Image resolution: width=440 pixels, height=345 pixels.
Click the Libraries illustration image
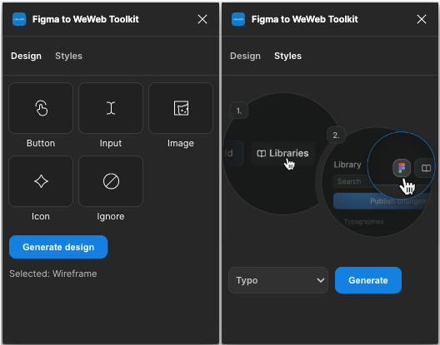point(329,165)
